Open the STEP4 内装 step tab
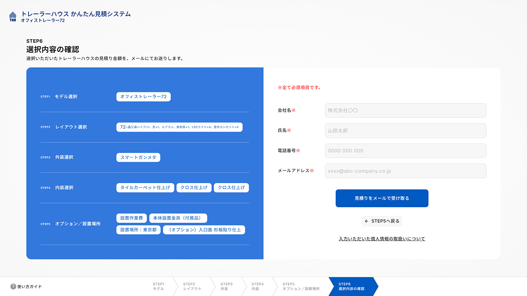527x296 pixels. point(257,287)
